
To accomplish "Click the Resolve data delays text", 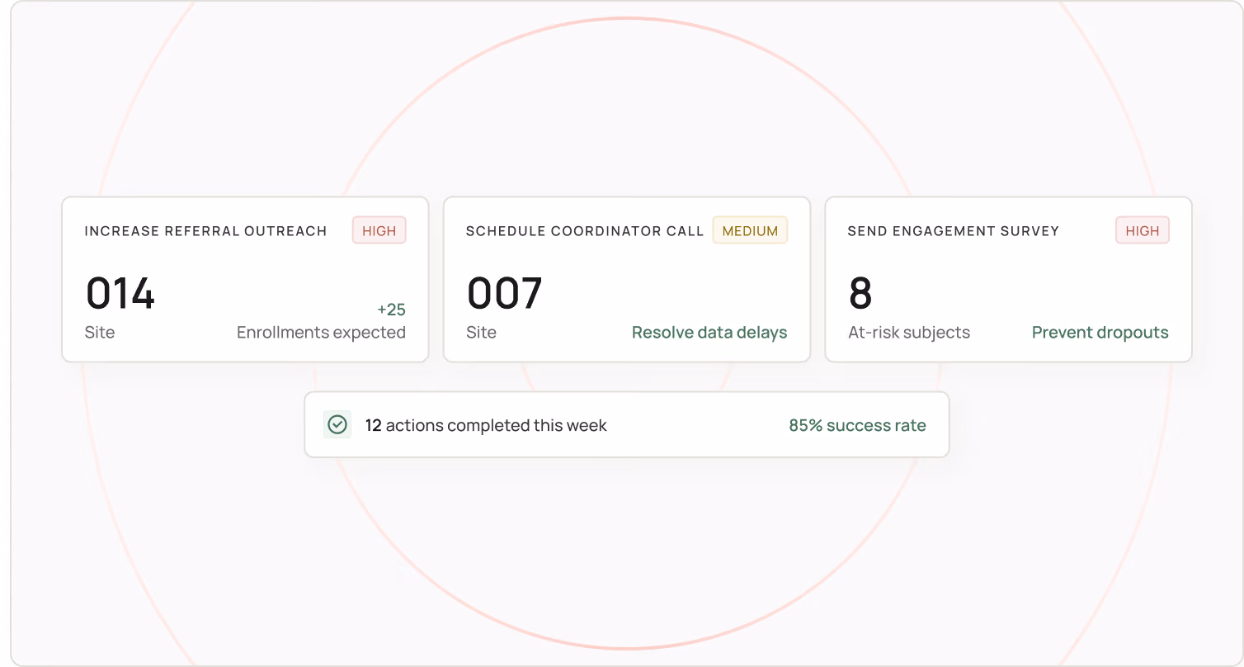I will [x=709, y=333].
